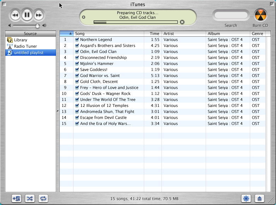Click the high volume speaker icon
The image size is (276, 205).
(45, 26)
